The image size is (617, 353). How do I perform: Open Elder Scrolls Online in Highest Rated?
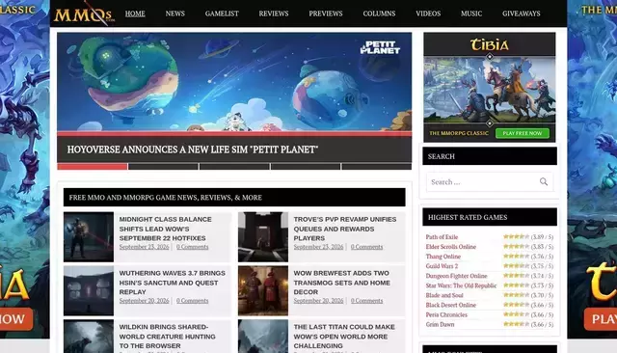pos(450,247)
